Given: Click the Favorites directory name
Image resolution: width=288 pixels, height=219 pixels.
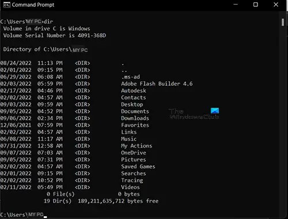Looking at the screenshot, I should [x=135, y=125].
